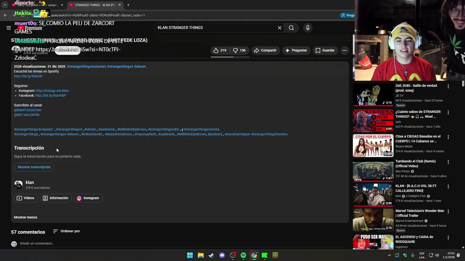This screenshot has height=261, width=465.
Task: Open the Ordenar por comments sort menu
Action: (66, 231)
